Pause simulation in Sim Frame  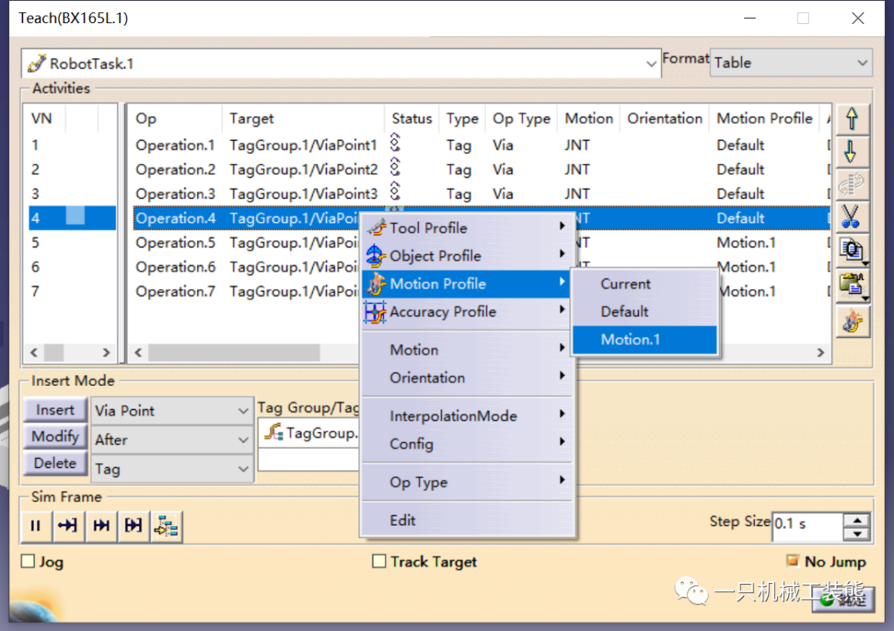pos(36,526)
